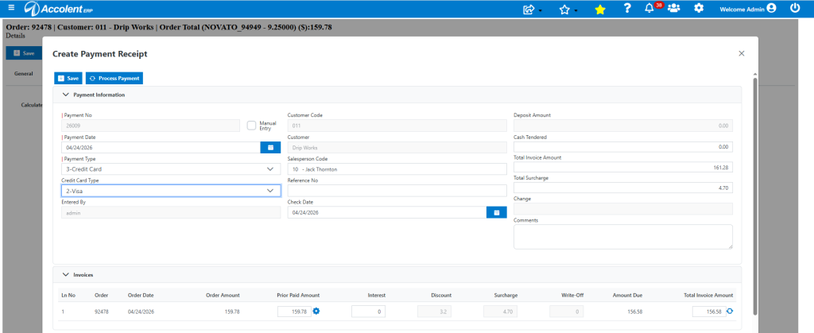Open the Check Date calendar picker
814x333 pixels.
(x=497, y=212)
